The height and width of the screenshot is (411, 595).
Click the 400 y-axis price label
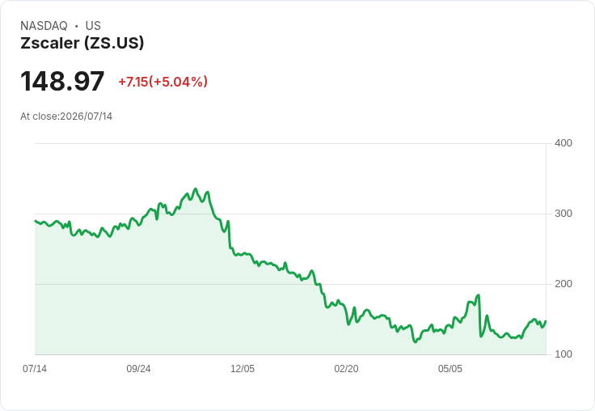tap(563, 143)
